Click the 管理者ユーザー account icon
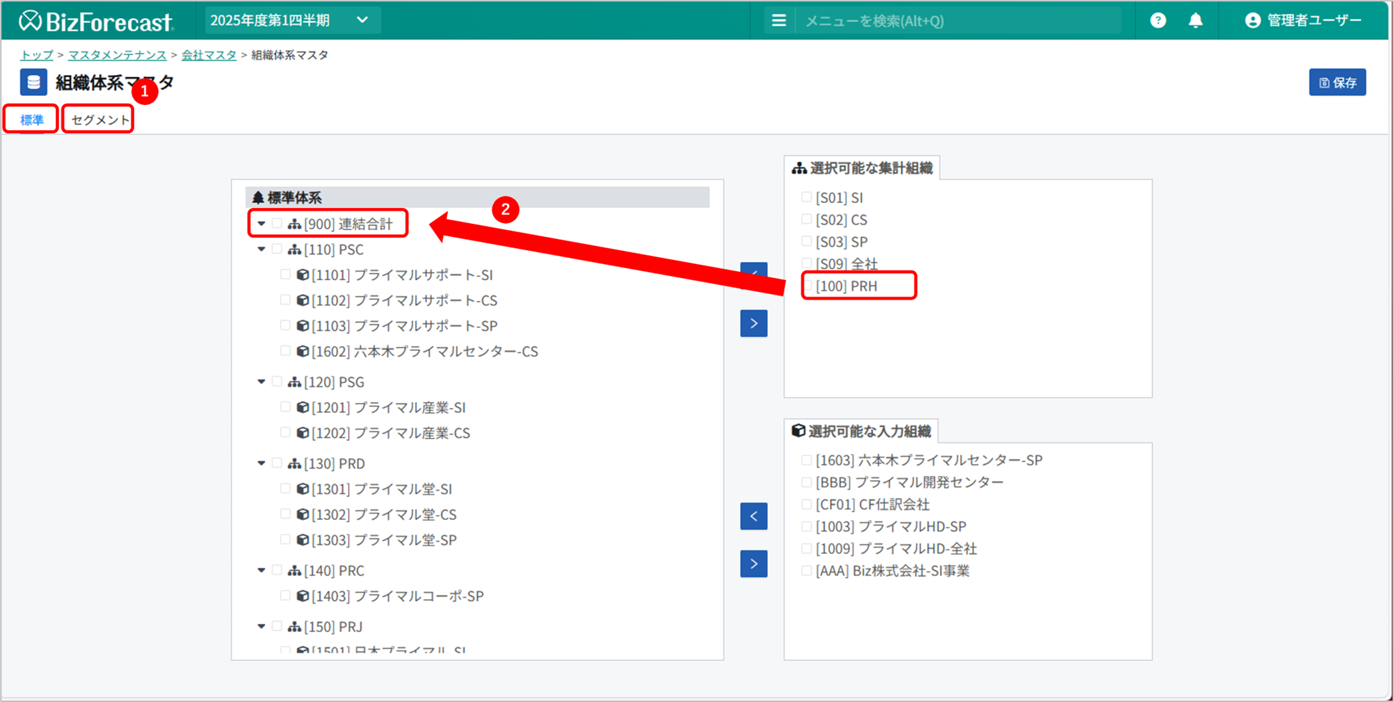The height and width of the screenshot is (702, 1394). pos(1252,21)
